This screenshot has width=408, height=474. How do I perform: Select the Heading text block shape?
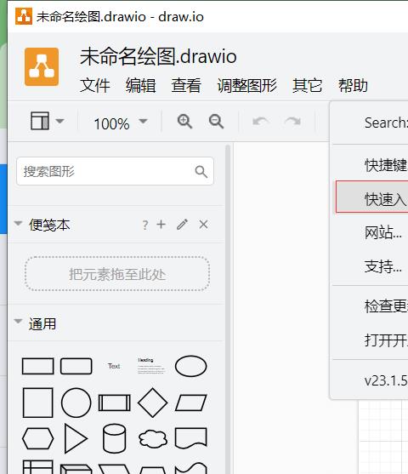pyautogui.click(x=151, y=366)
